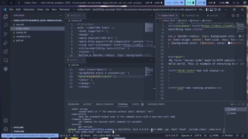The image size is (248, 139).
Task: Expand the Timeline section
Action: (19, 131)
